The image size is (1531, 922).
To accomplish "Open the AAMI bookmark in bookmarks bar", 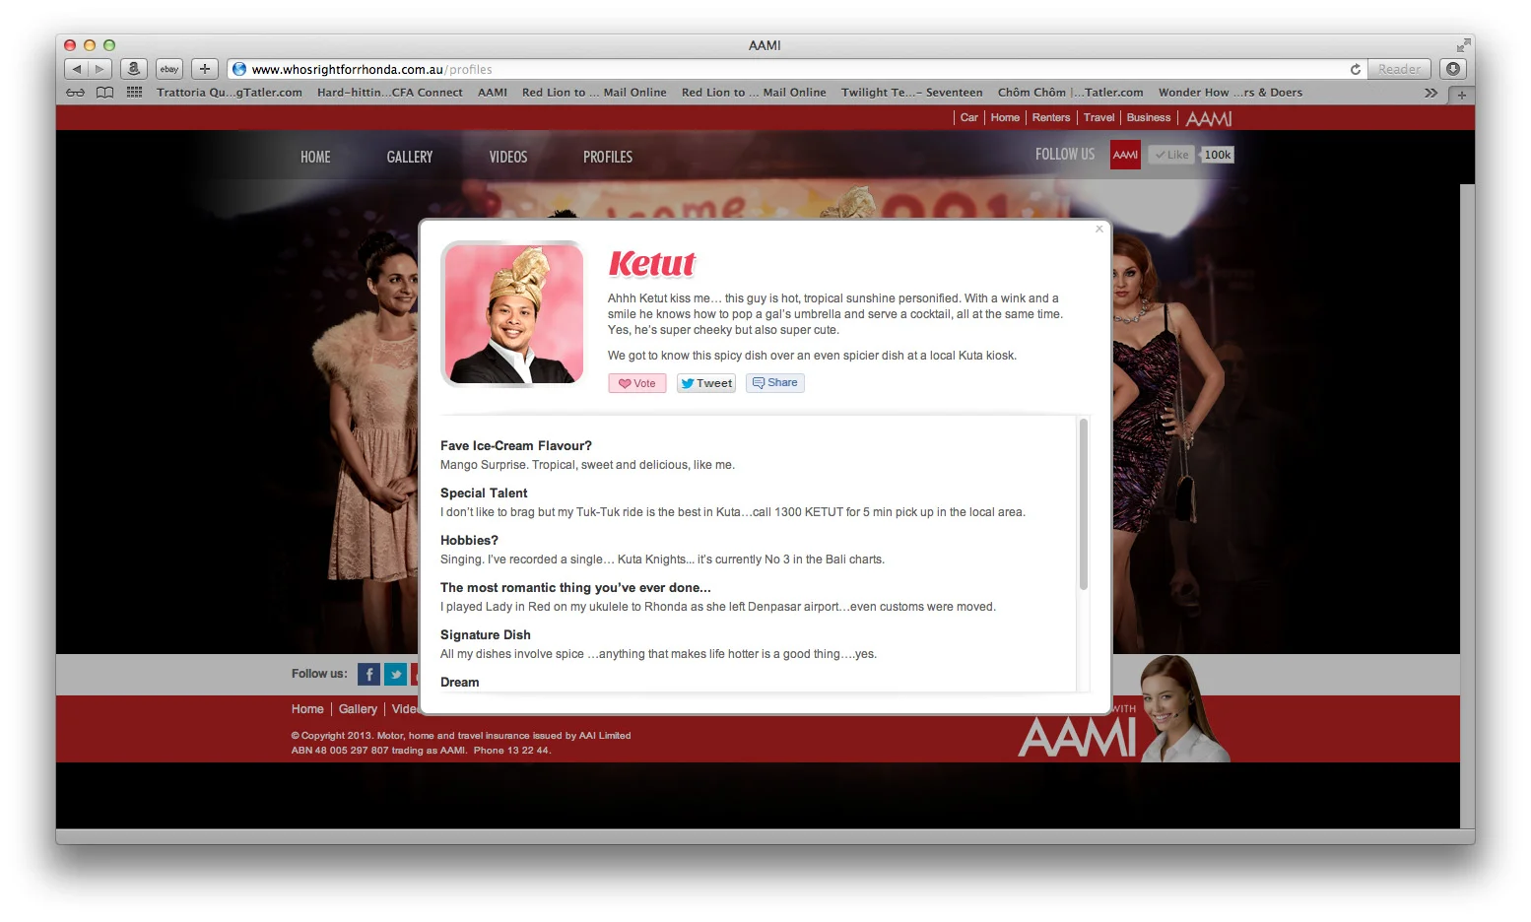I will coord(493,93).
